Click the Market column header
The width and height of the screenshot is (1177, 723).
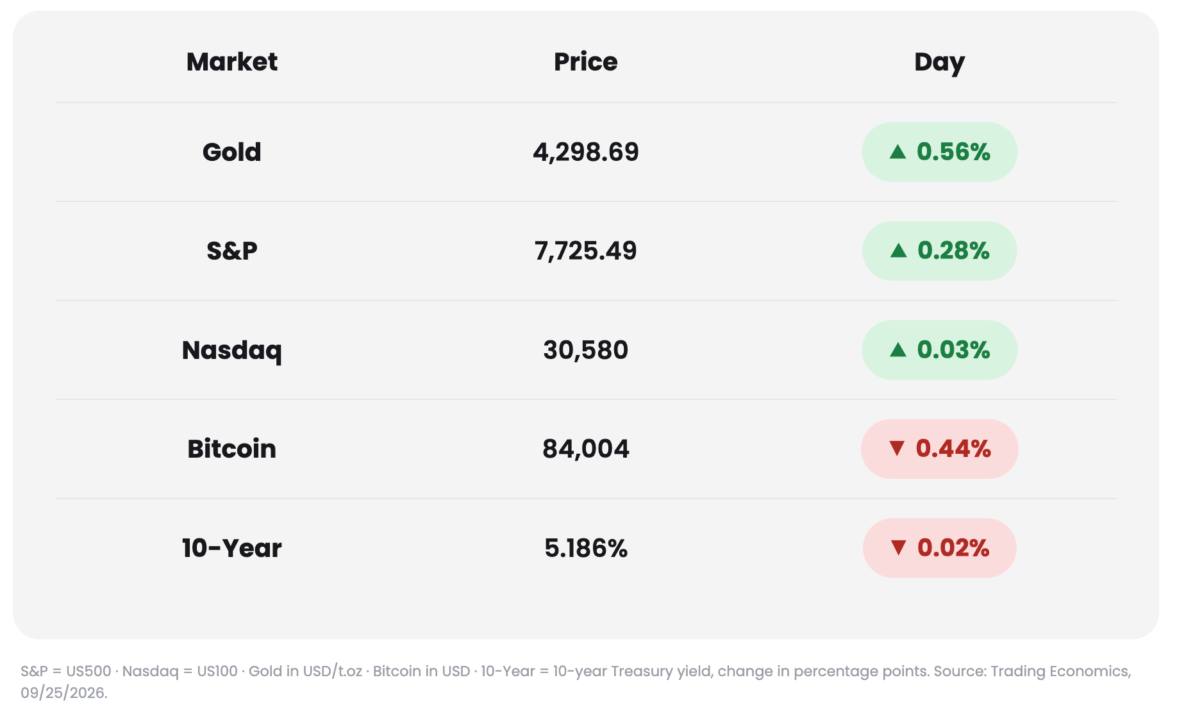[x=232, y=62]
